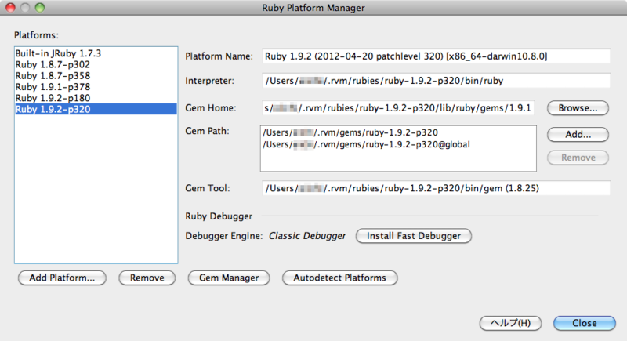627x341 pixels.
Task: Focus the Interpreter path field
Action: coord(437,81)
